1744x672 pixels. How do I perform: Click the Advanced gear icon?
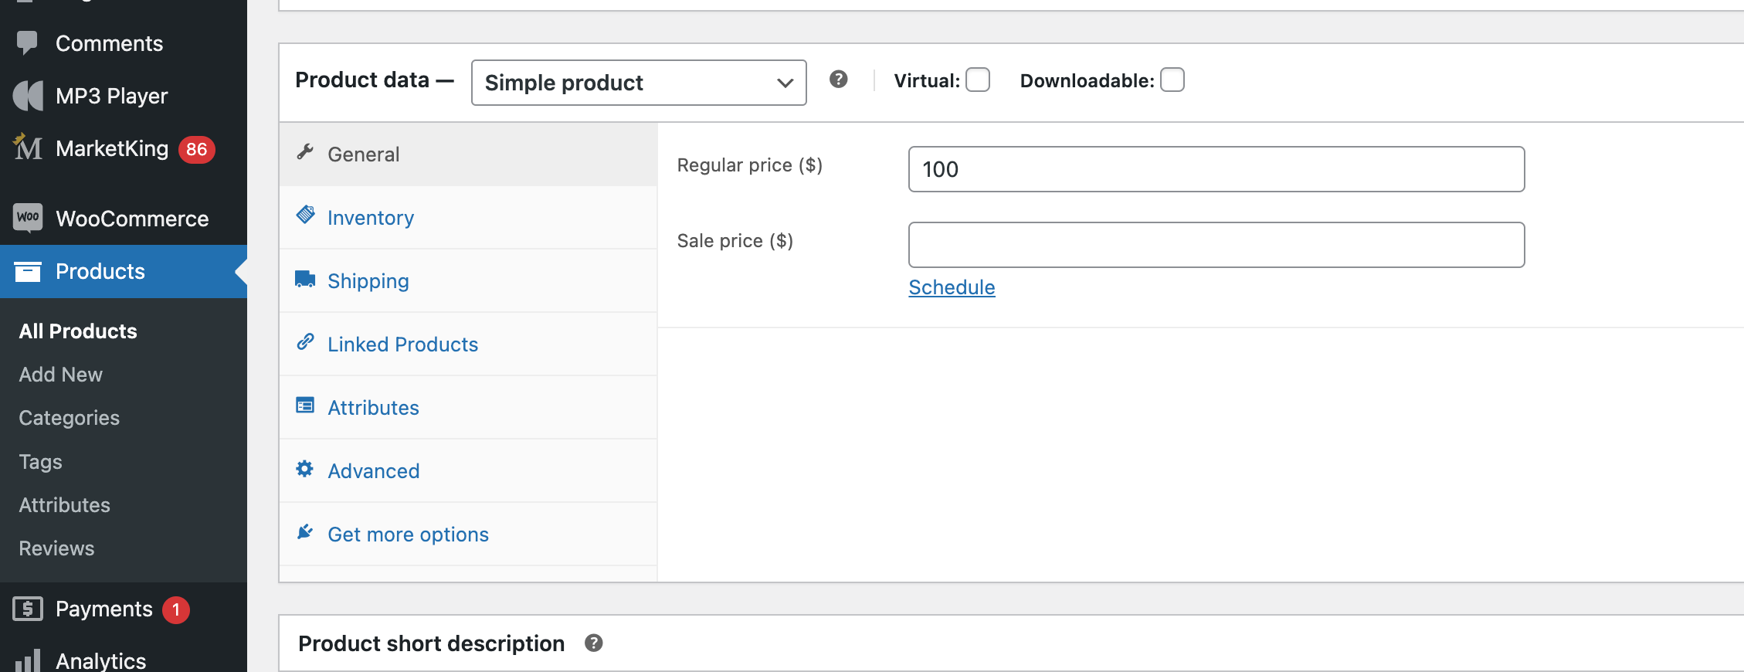pyautogui.click(x=305, y=469)
